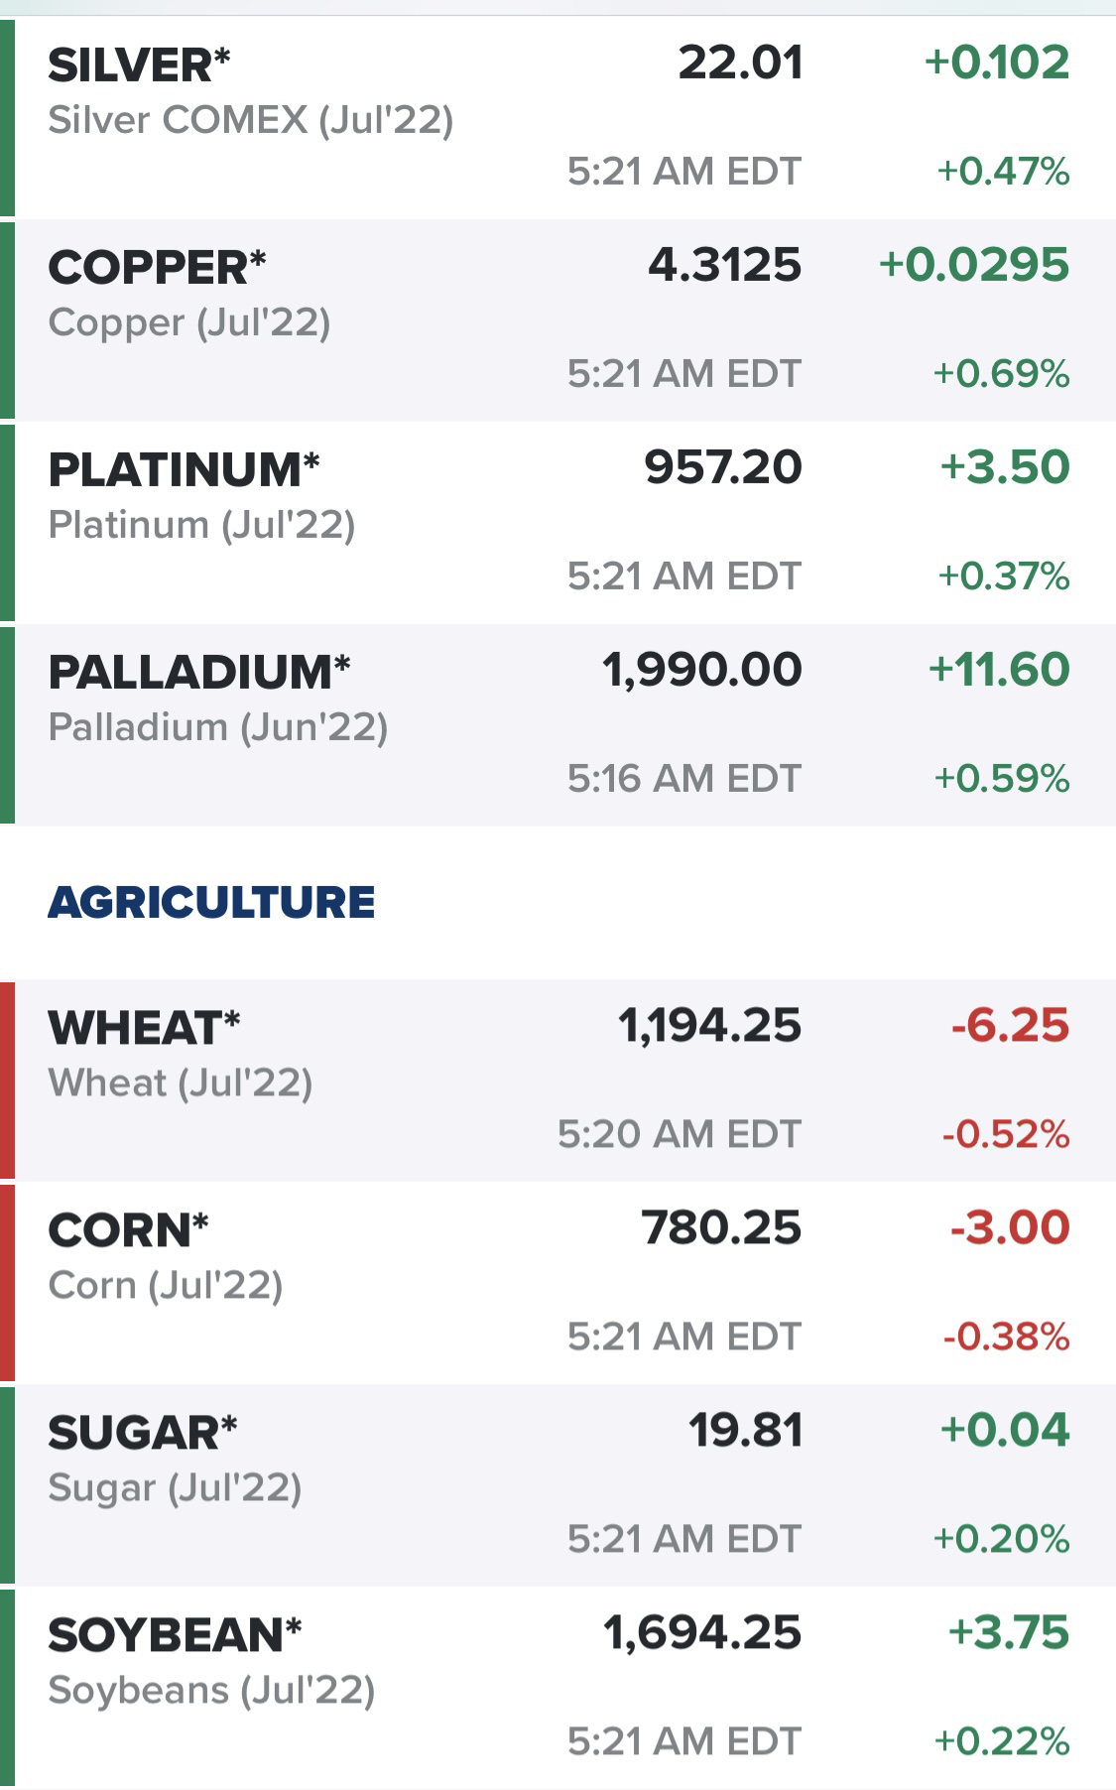Viewport: 1116px width, 1790px height.
Task: Open the PALLADIUM Jun'22 contract
Action: click(x=558, y=724)
